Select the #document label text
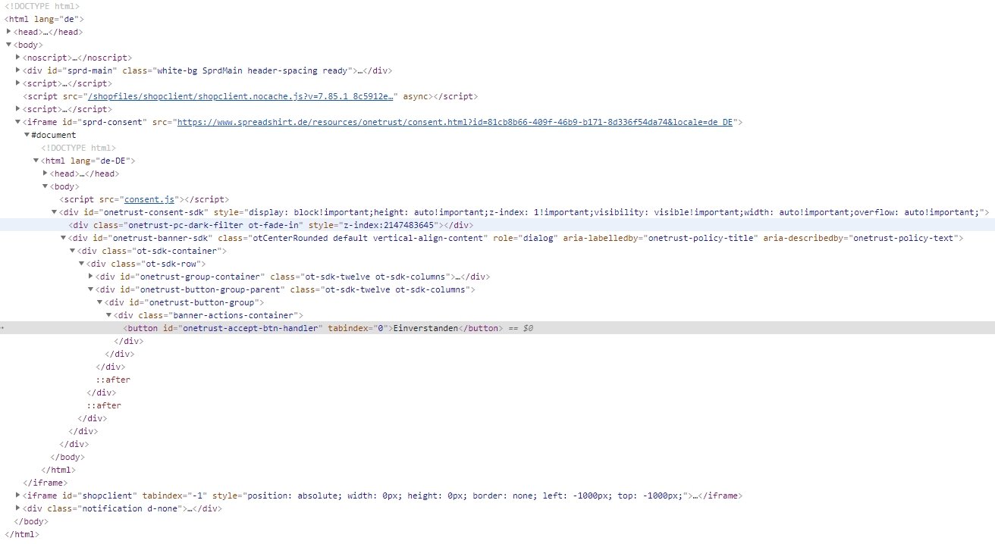The image size is (995, 544). [54, 135]
